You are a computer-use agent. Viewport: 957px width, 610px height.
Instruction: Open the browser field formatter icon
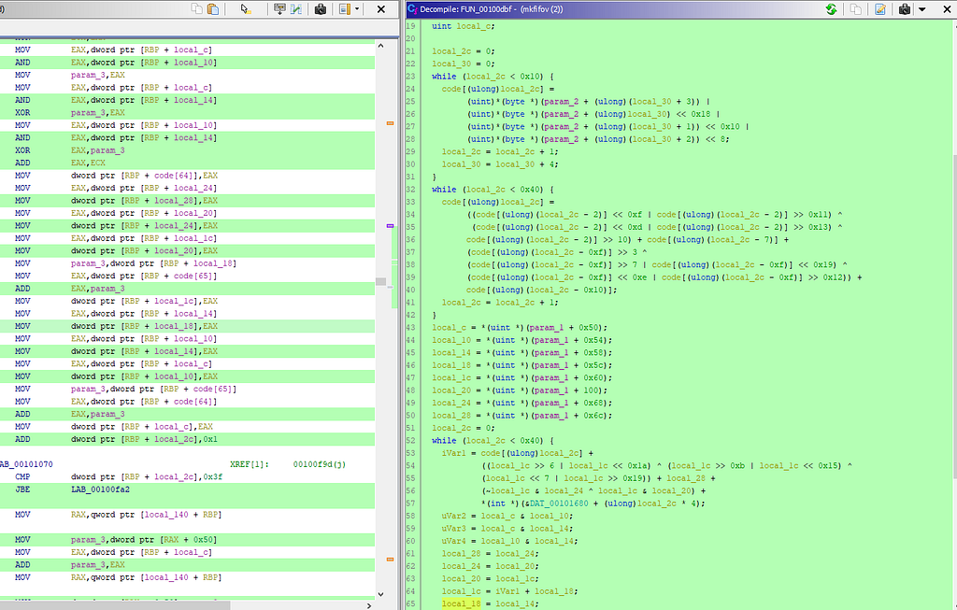(x=279, y=9)
